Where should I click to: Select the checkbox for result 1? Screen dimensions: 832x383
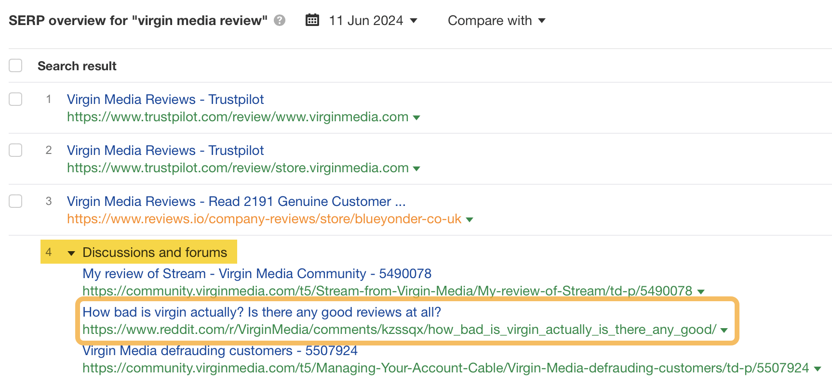point(15,100)
